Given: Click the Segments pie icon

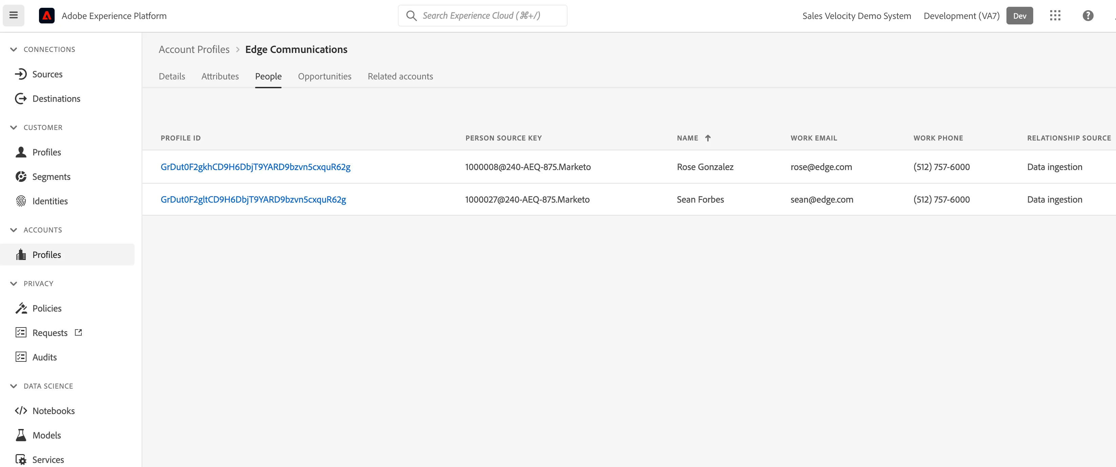Looking at the screenshot, I should pyautogui.click(x=21, y=176).
